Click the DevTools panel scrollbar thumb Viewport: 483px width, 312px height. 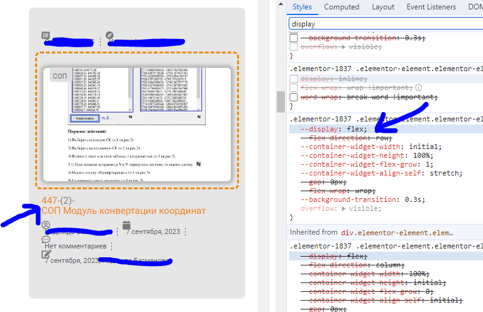click(280, 102)
